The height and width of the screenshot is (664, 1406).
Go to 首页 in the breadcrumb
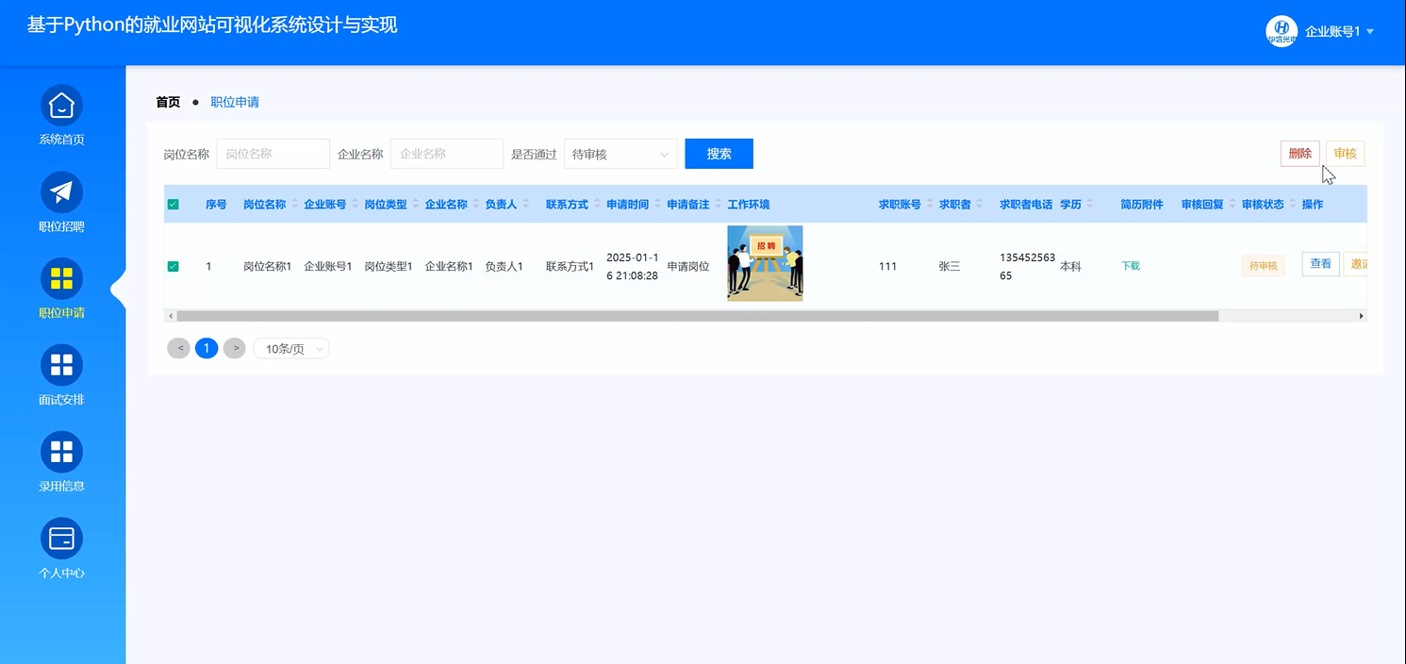pyautogui.click(x=167, y=102)
